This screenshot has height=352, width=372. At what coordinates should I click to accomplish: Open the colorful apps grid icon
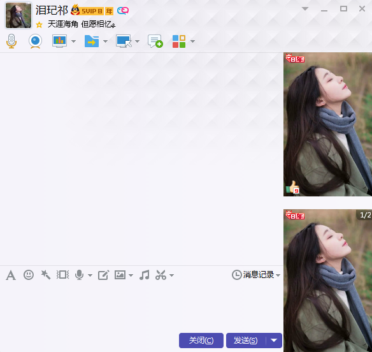pos(179,41)
